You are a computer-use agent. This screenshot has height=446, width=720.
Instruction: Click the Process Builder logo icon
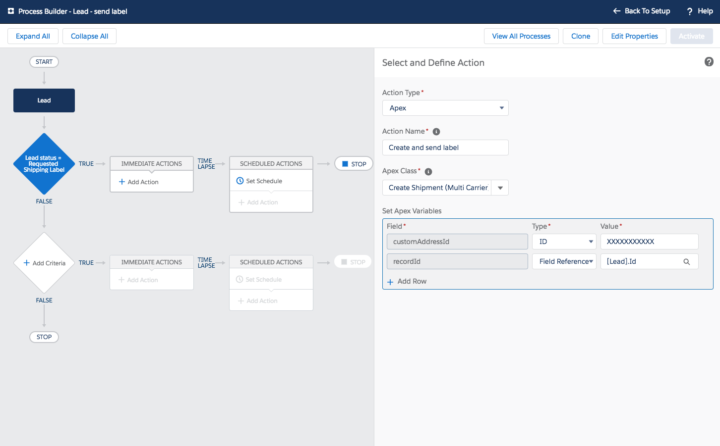tap(11, 11)
